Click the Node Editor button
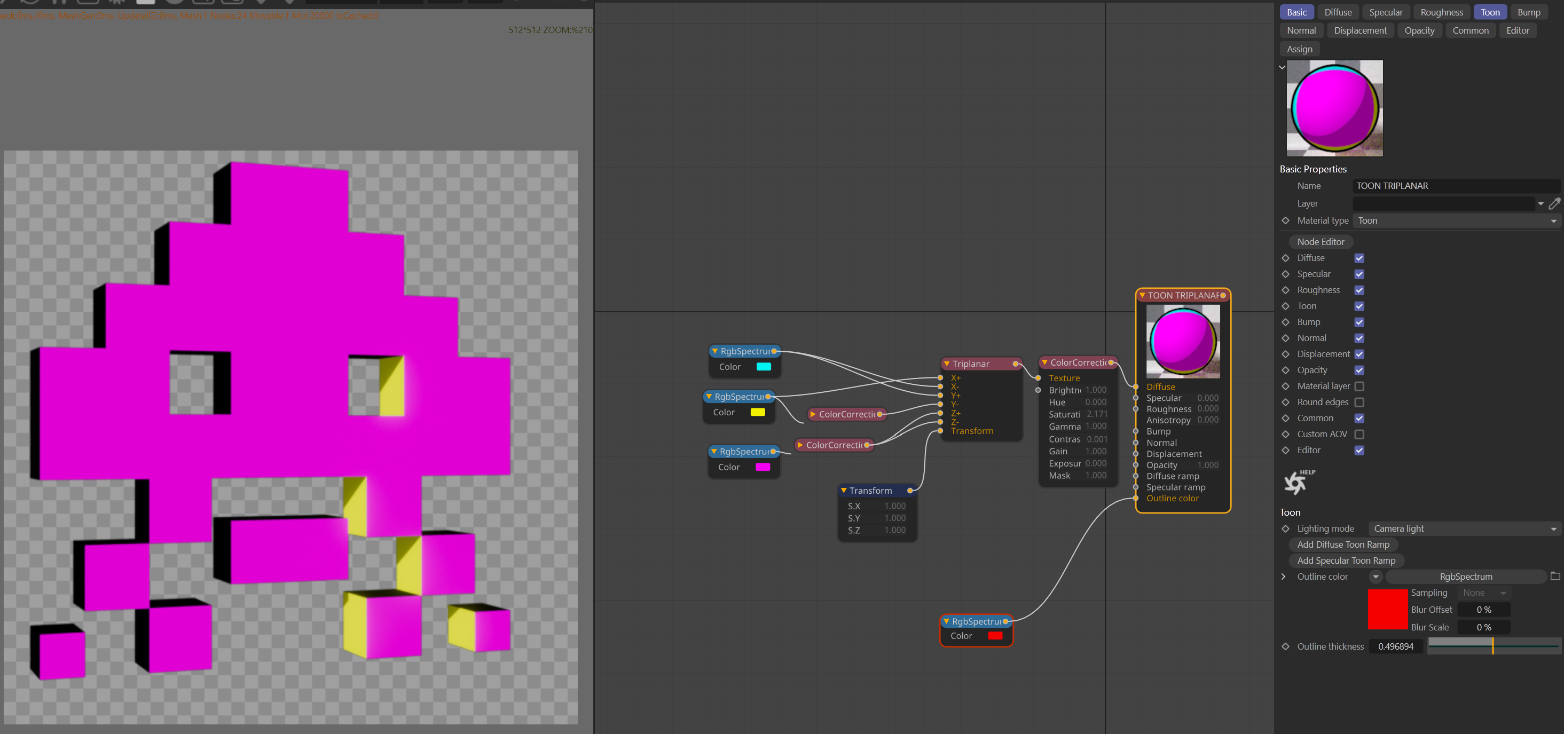 (1321, 242)
